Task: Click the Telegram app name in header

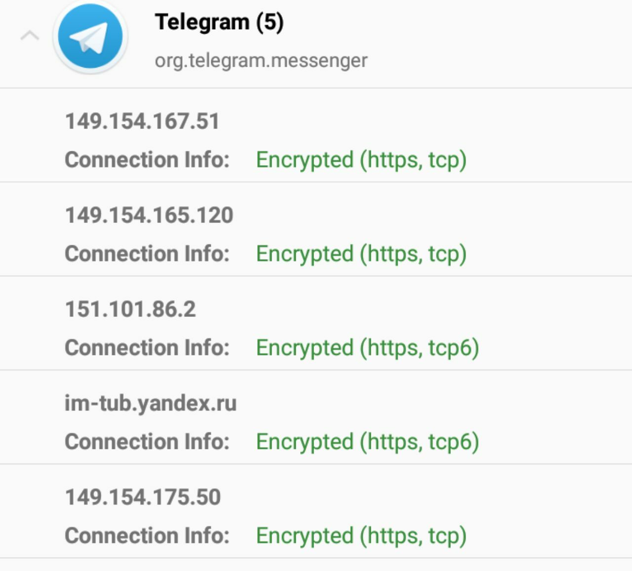Action: [x=202, y=22]
